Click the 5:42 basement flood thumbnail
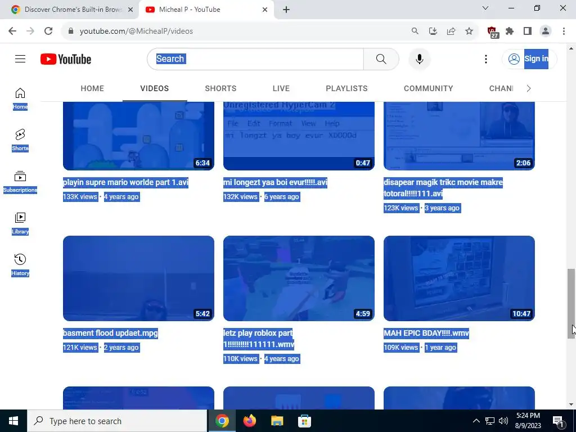The width and height of the screenshot is (576, 432). (138, 278)
